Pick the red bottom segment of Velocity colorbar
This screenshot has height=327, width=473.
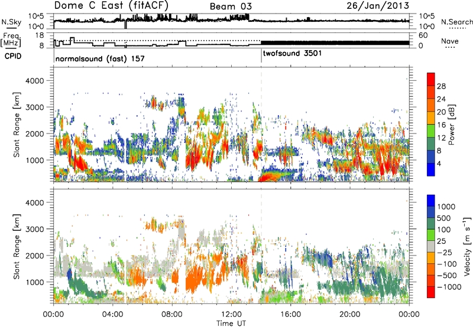pos(431,292)
